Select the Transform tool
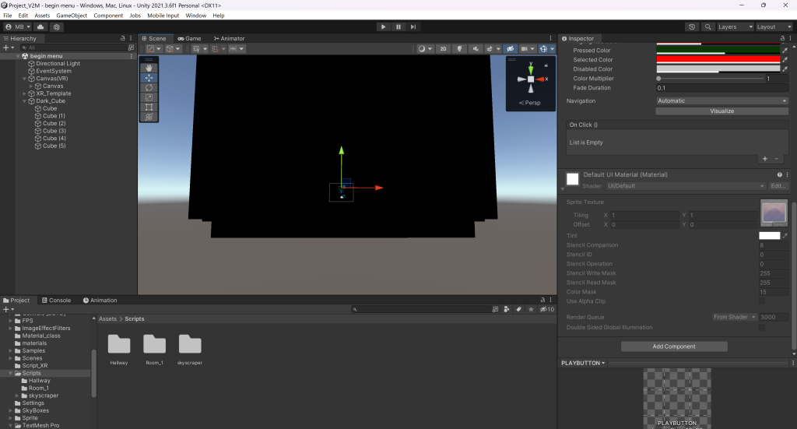797x429 pixels. (149, 117)
